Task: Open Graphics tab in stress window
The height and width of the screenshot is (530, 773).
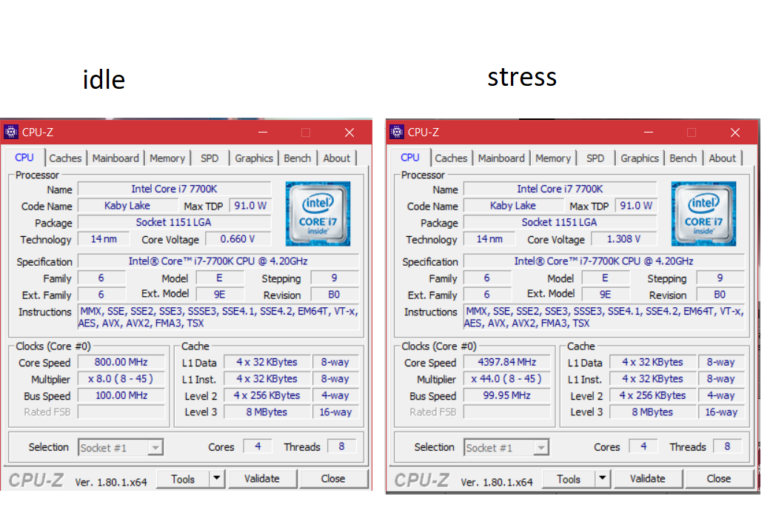Action: [640, 158]
